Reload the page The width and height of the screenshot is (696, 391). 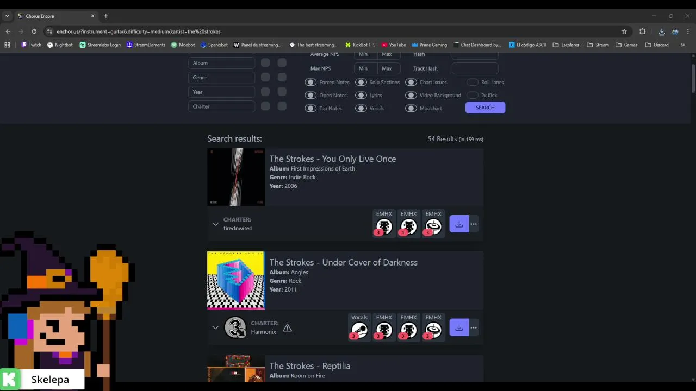click(x=34, y=31)
